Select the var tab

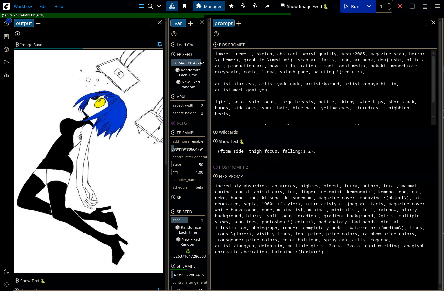[178, 23]
